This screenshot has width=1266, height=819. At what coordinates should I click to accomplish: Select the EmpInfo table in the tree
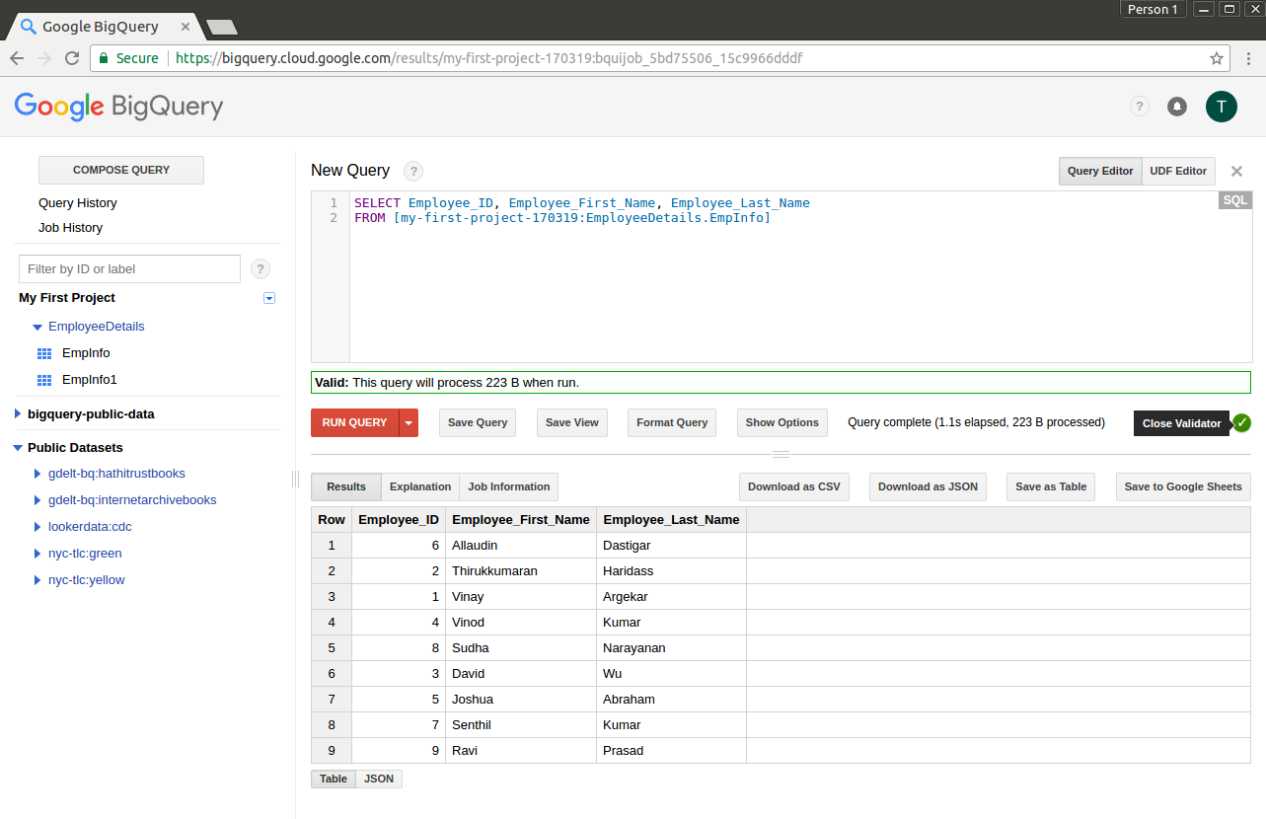point(86,353)
